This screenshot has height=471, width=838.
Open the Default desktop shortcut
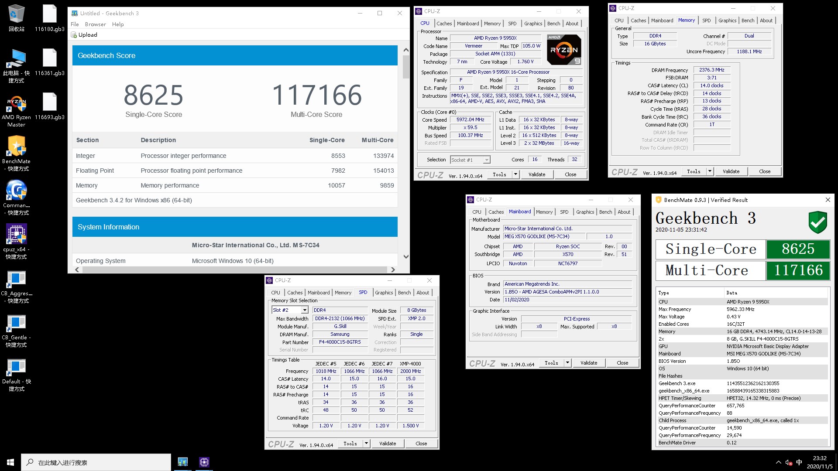pyautogui.click(x=17, y=374)
